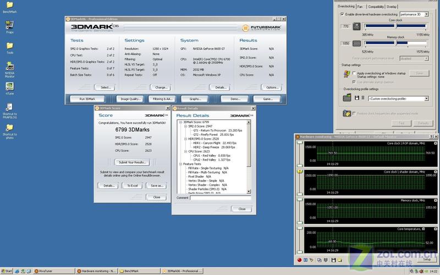Toggle Use alternate startup daemon checkbox
This screenshot has width=440, height=275.
(354, 82)
